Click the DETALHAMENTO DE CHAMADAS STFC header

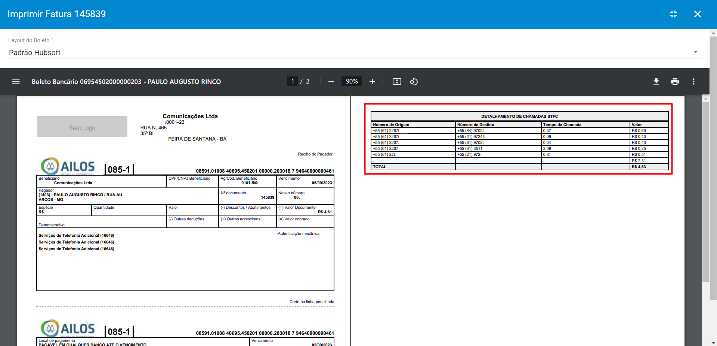click(x=519, y=116)
